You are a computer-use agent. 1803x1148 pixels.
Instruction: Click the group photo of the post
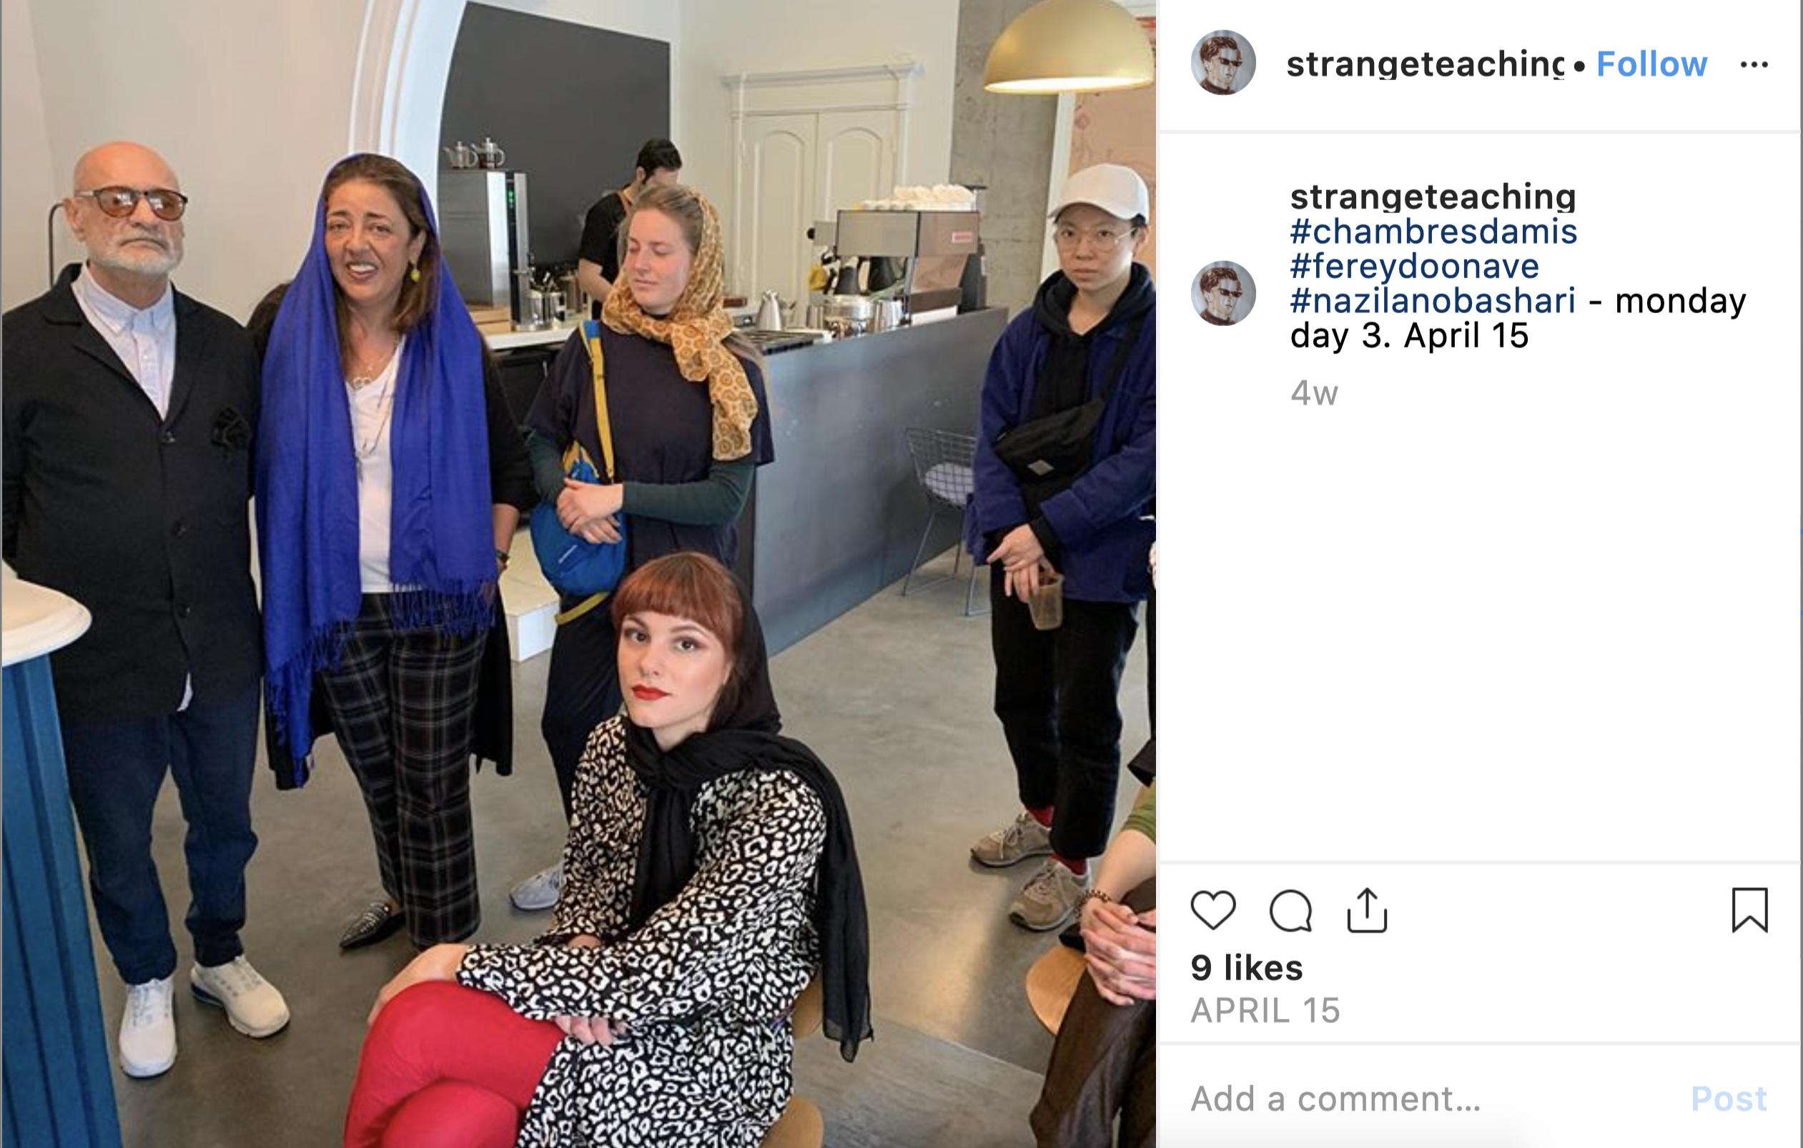click(578, 573)
